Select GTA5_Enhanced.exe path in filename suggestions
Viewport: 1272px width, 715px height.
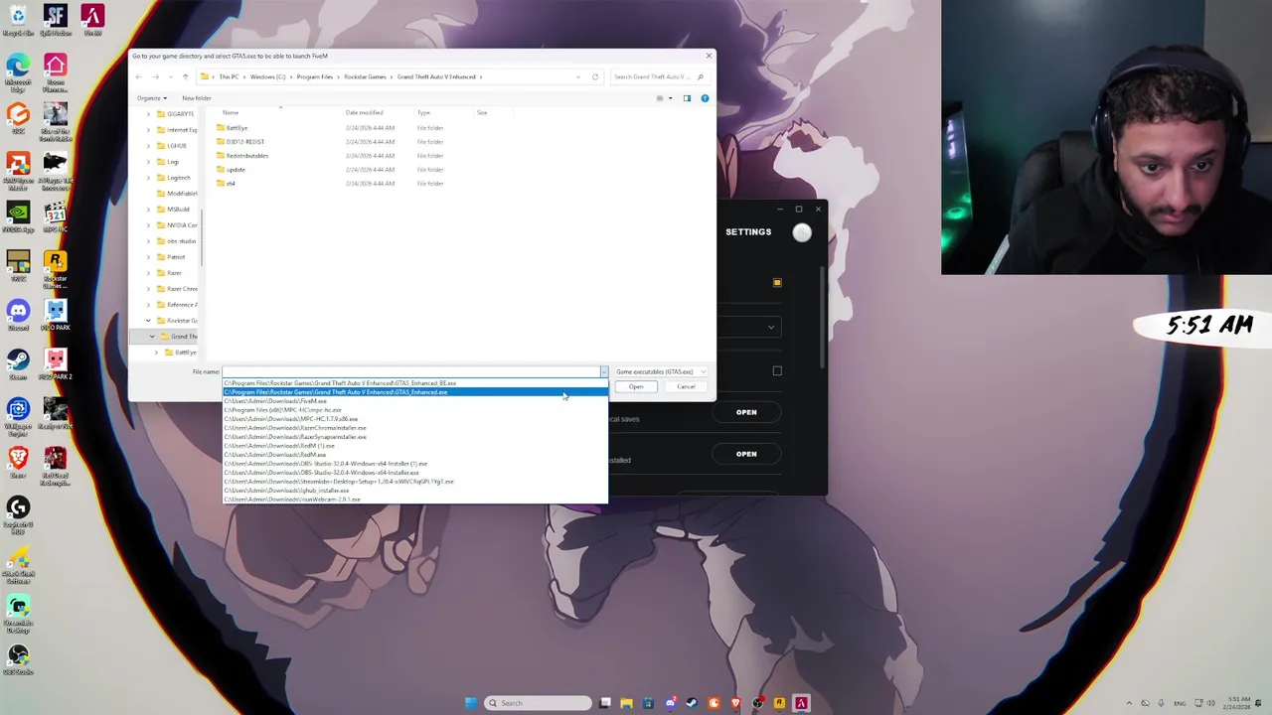[x=415, y=392]
